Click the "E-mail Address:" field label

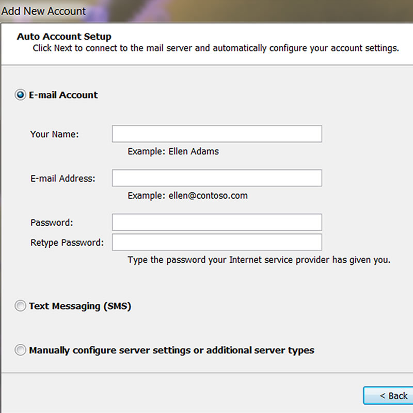63,179
